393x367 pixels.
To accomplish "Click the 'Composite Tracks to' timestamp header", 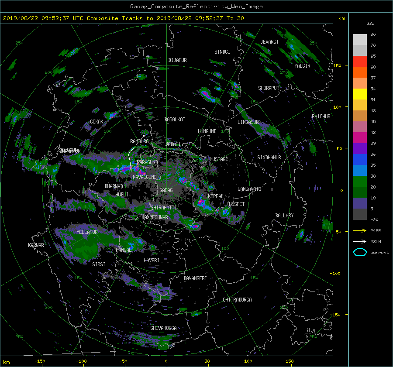I will click(123, 18).
